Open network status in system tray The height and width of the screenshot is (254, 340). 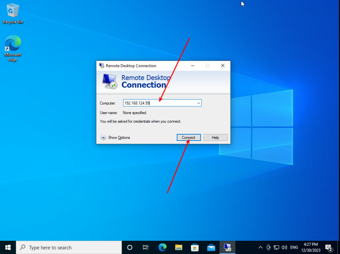(x=276, y=247)
